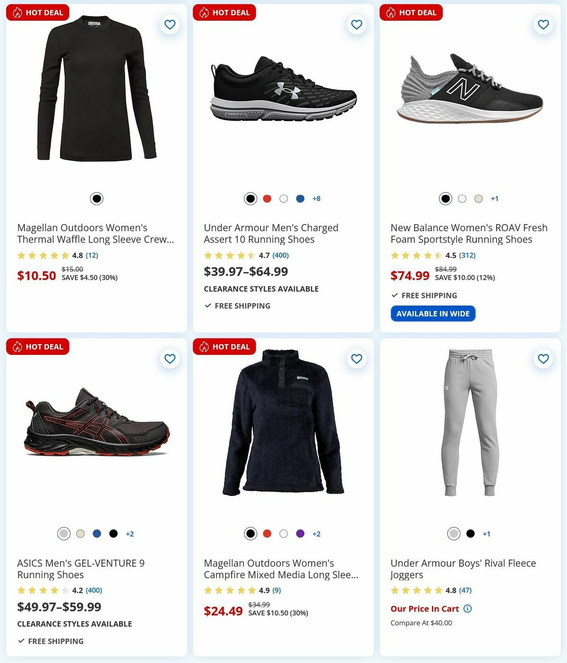View the 312 reviews for New Balance ROAV
Image resolution: width=567 pixels, height=663 pixels.
click(x=467, y=255)
